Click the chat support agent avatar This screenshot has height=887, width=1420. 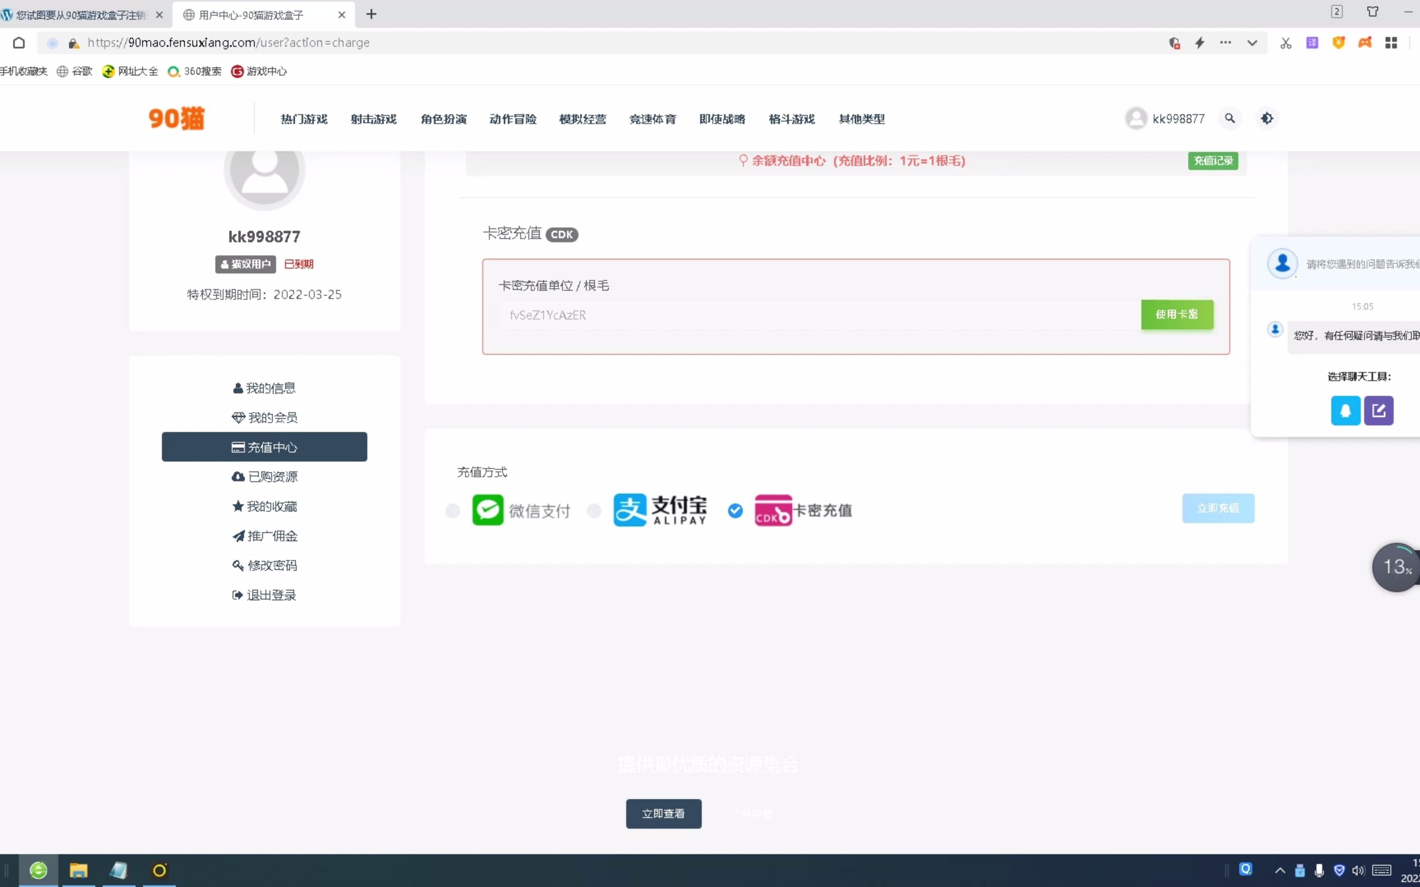click(x=1282, y=263)
